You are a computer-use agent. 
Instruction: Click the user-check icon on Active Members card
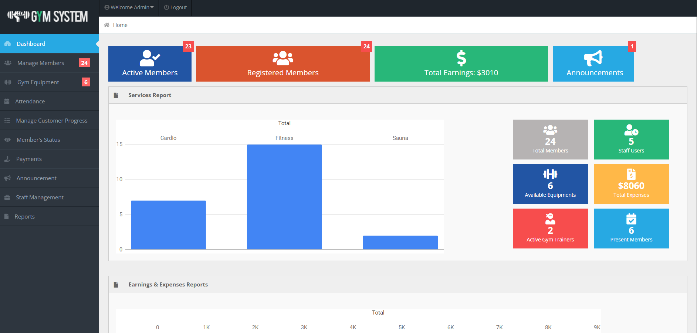click(x=150, y=58)
